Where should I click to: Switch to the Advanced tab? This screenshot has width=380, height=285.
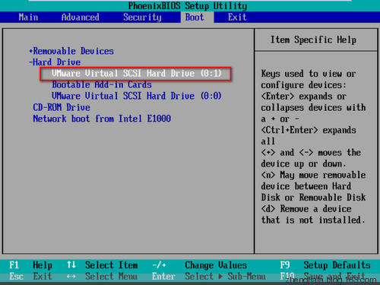[x=81, y=17]
